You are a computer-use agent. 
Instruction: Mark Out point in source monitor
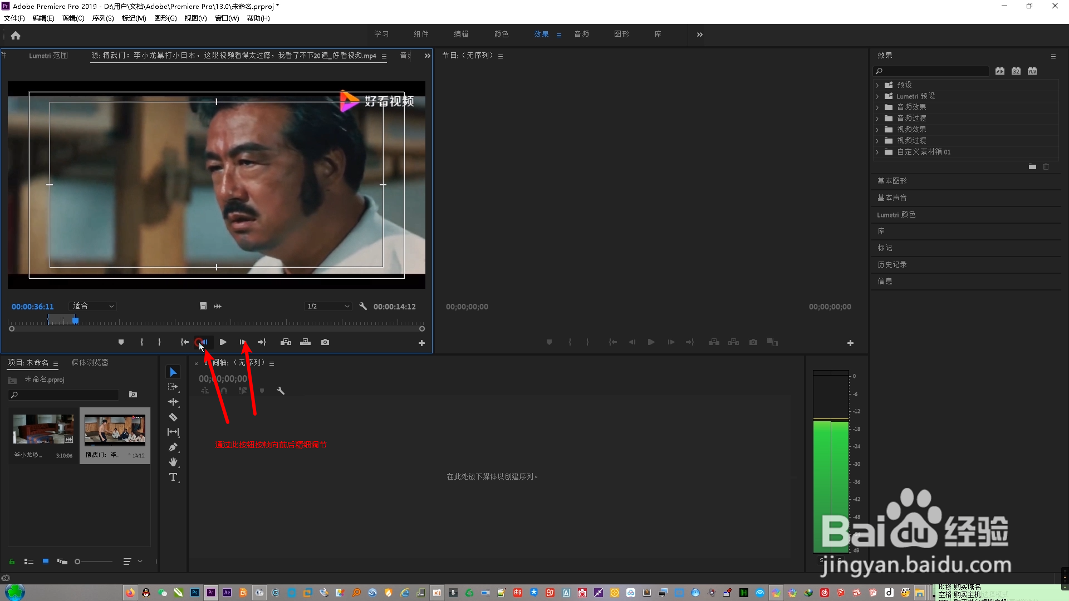click(x=159, y=342)
